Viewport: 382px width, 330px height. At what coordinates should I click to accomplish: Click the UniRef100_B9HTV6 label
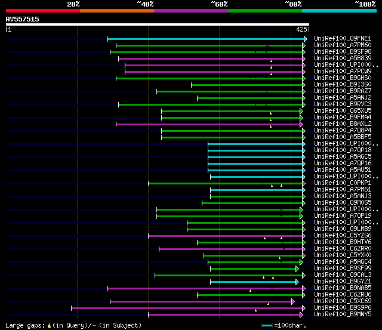click(x=343, y=242)
